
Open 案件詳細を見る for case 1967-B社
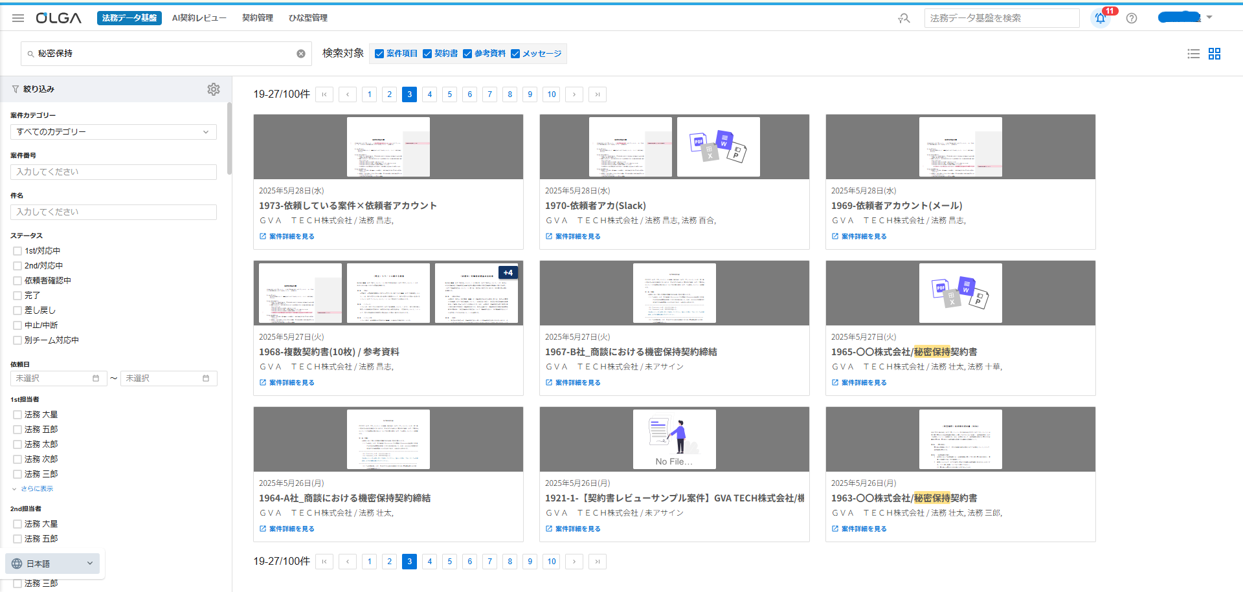coord(573,383)
